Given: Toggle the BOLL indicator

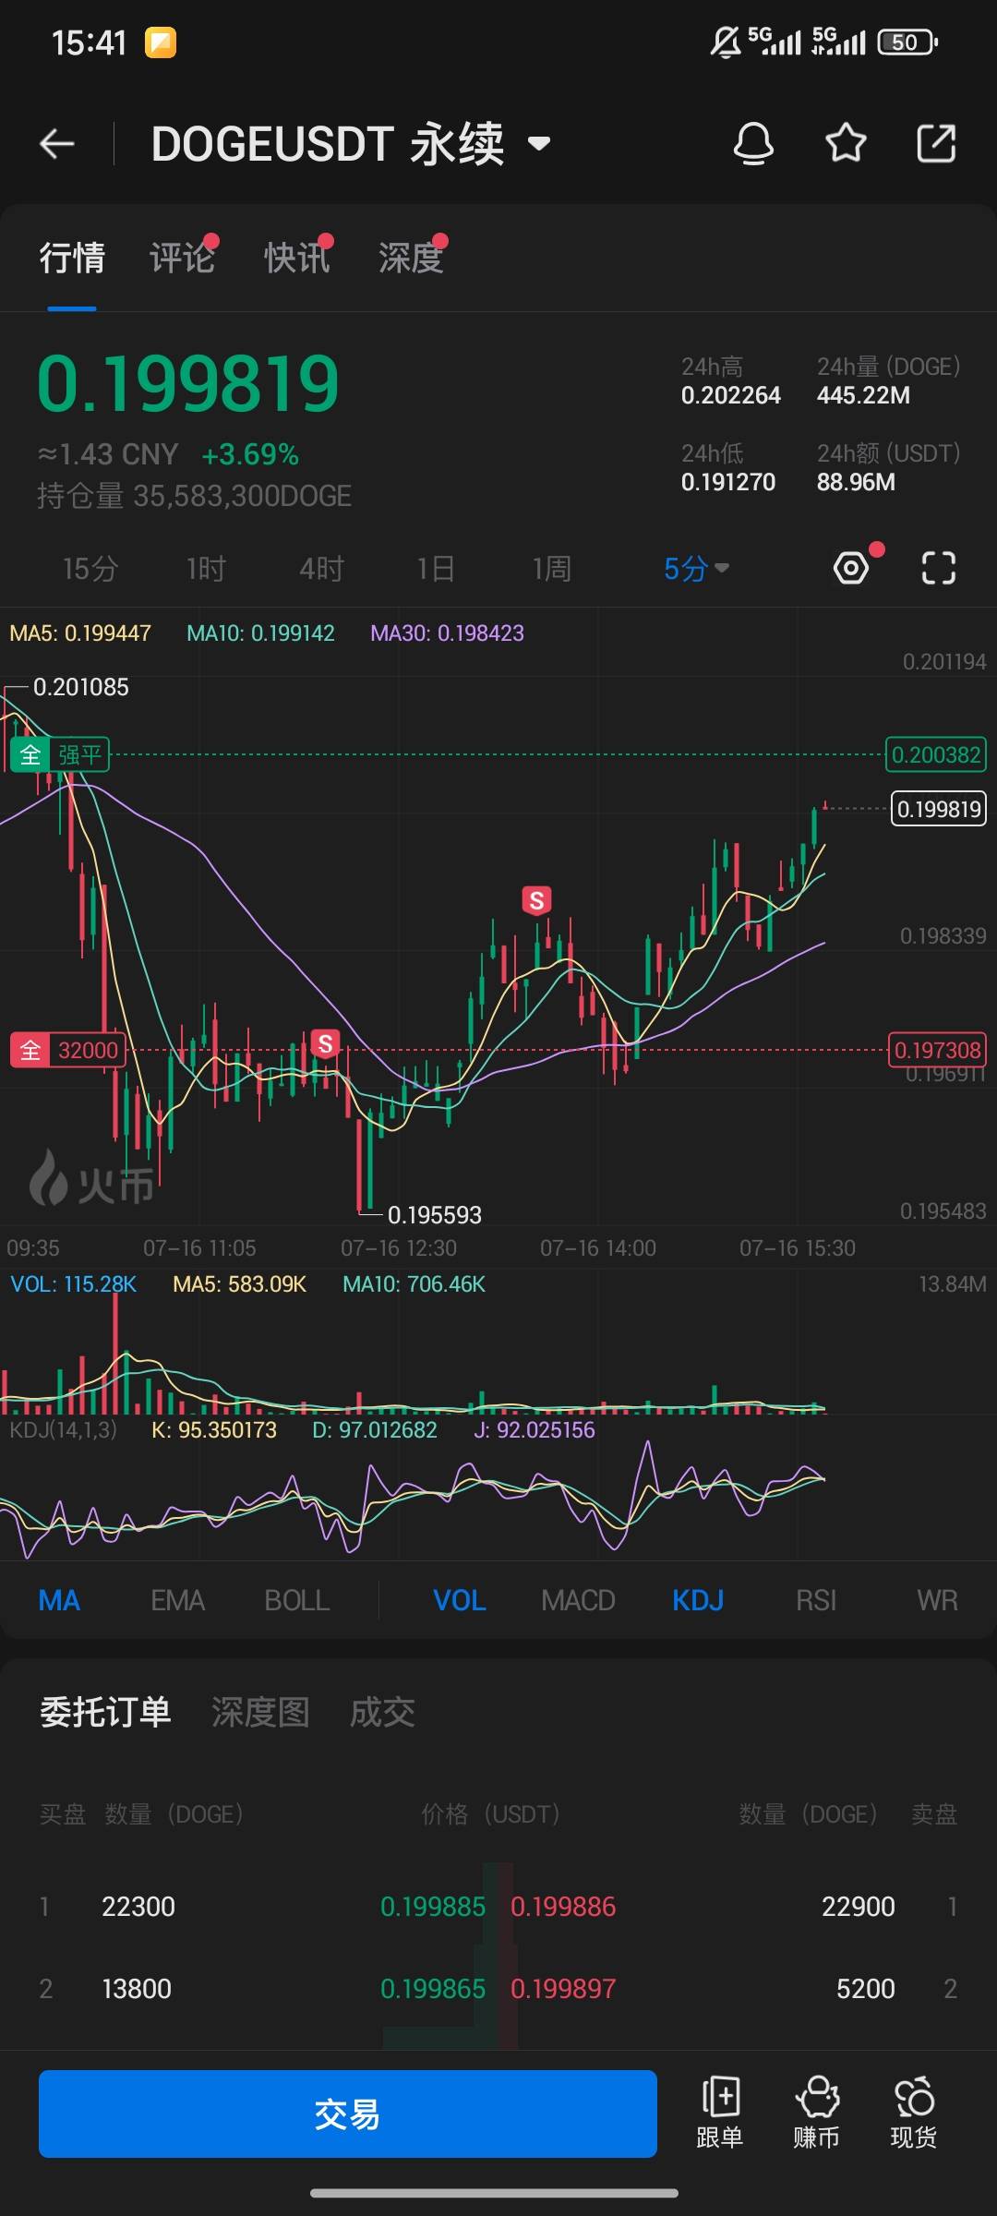Looking at the screenshot, I should click(x=296, y=1600).
